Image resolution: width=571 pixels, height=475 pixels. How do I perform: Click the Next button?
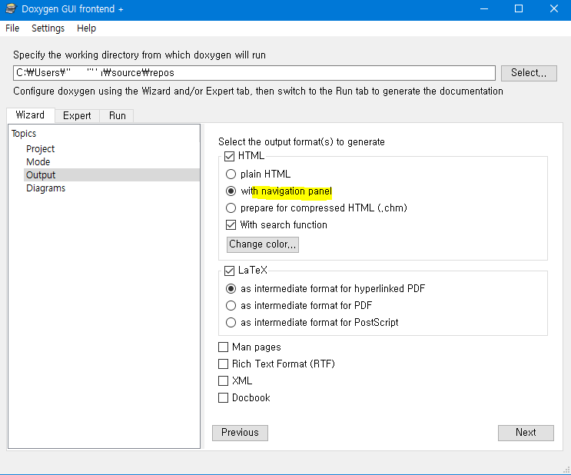click(x=526, y=433)
